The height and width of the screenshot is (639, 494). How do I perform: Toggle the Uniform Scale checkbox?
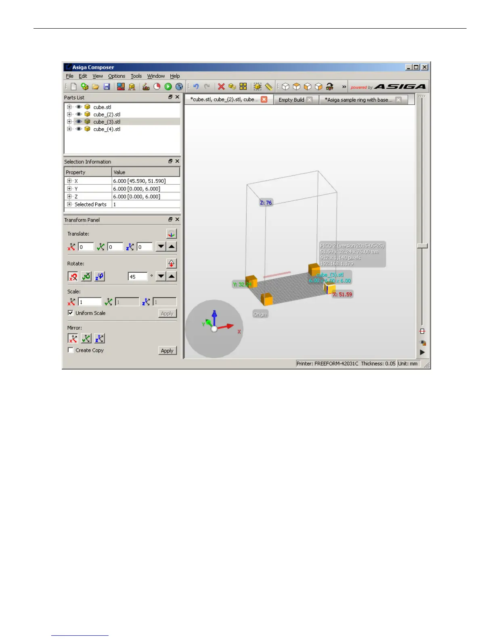[71, 313]
